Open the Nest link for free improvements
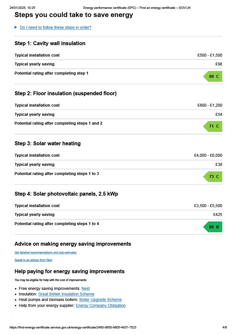 click(x=86, y=289)
